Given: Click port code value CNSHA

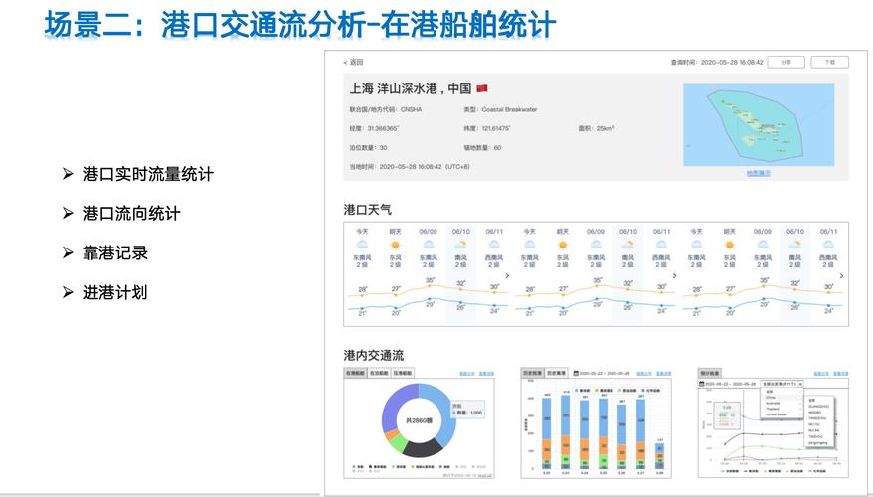Looking at the screenshot, I should (x=412, y=109).
